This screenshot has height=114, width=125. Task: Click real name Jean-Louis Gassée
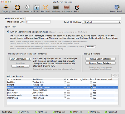[40, 95]
